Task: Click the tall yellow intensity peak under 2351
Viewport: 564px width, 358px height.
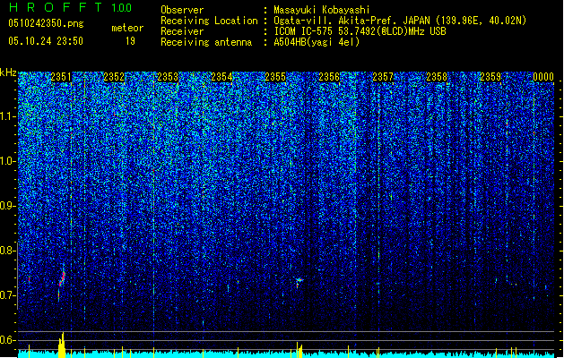Action: (62, 345)
